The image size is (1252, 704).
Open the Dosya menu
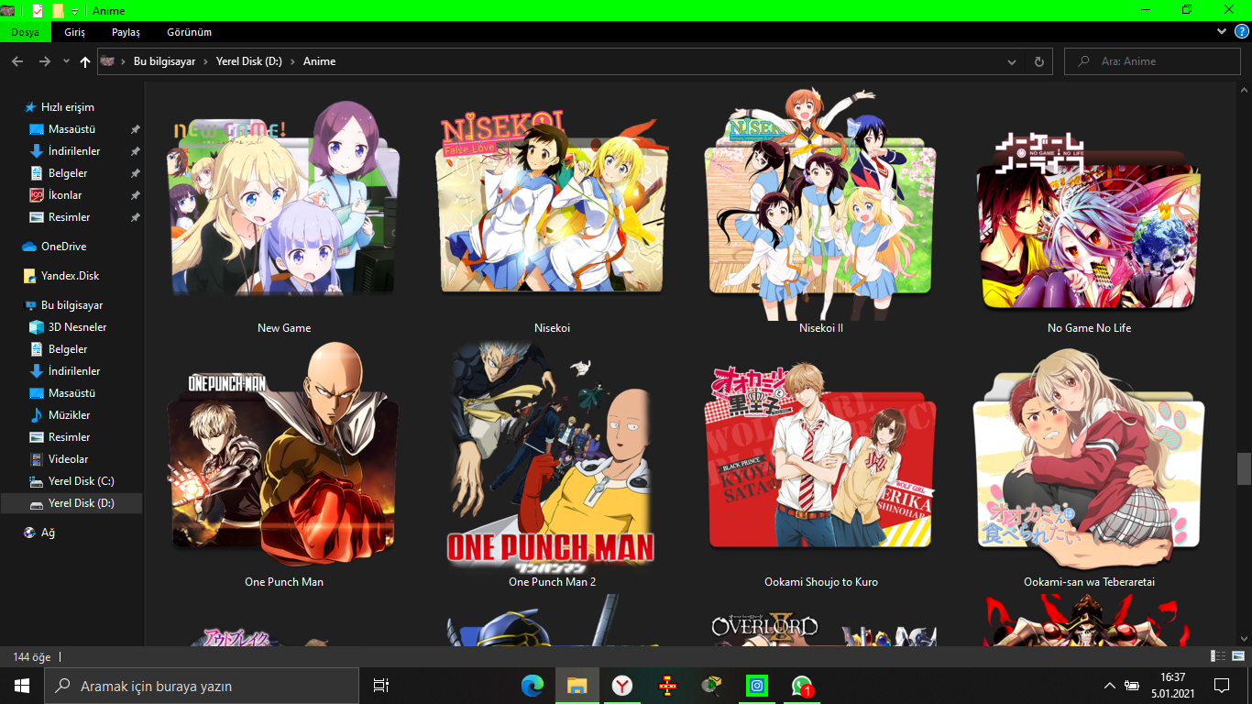pos(25,32)
